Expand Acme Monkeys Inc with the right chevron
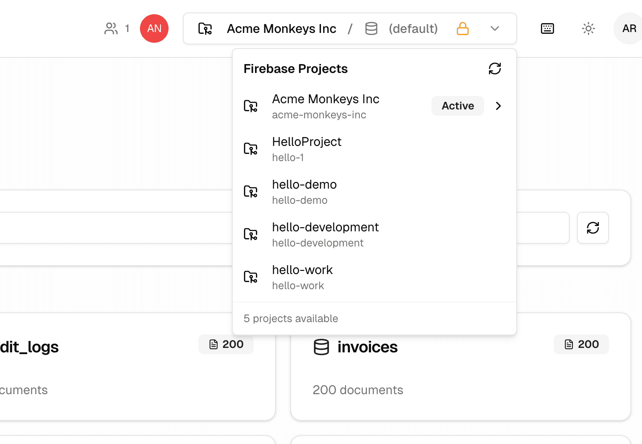This screenshot has height=444, width=642. tap(498, 106)
